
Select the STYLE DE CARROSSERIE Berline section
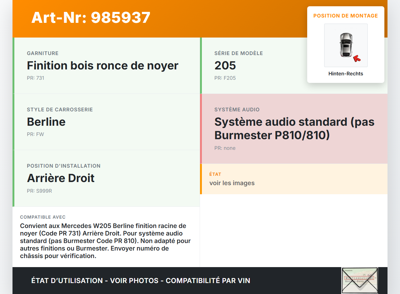(x=106, y=122)
